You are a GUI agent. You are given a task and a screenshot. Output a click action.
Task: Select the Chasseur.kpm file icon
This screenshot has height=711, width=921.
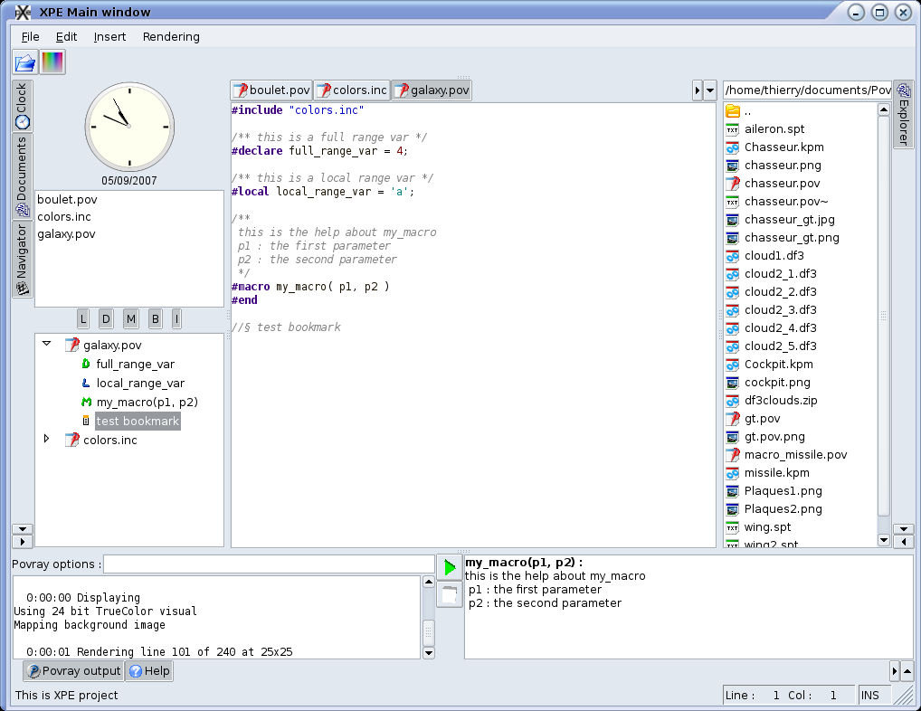pos(733,147)
